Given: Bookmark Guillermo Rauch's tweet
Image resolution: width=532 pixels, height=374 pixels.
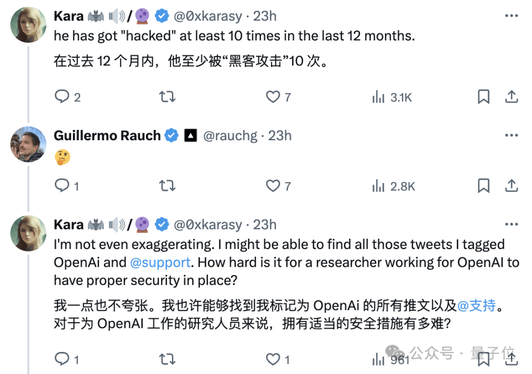Looking at the screenshot, I should [x=483, y=186].
